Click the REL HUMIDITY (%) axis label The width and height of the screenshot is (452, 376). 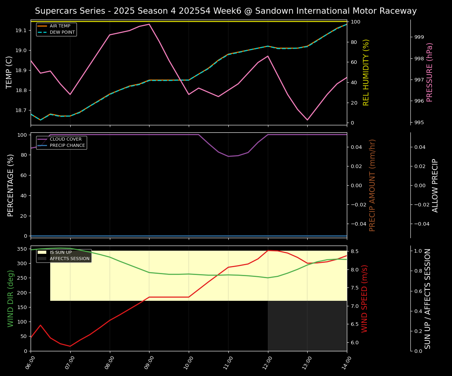point(366,72)
